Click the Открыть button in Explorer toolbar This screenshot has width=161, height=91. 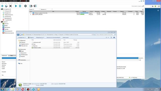[x=31, y=38]
